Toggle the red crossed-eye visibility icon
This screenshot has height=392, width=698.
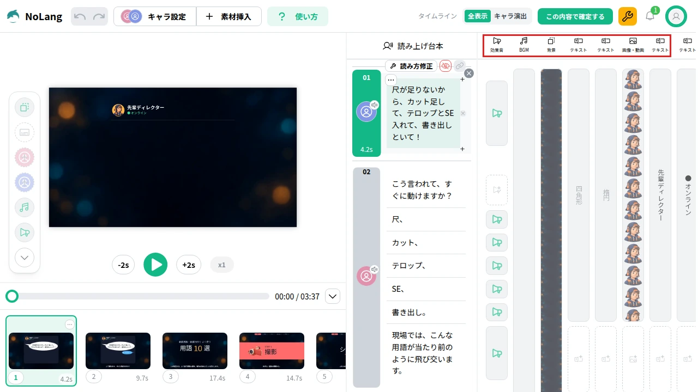click(x=446, y=66)
